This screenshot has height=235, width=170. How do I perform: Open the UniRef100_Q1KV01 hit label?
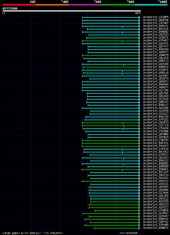coord(156,44)
